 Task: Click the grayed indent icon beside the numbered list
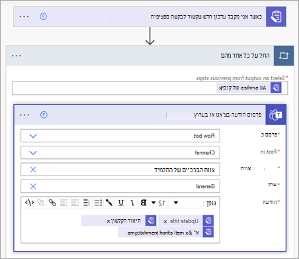coord(75,203)
